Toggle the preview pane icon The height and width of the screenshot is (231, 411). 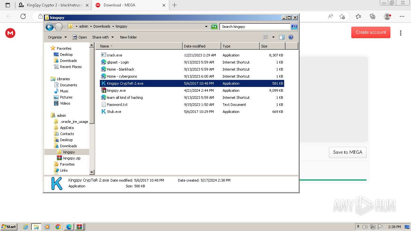pos(282,37)
